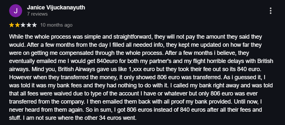Click the fifth gray rating star
The height and width of the screenshot is (125, 285).
tap(34, 25)
